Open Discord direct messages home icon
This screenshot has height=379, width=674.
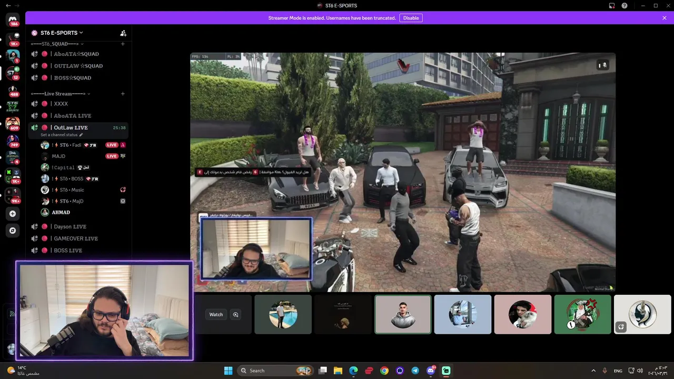pyautogui.click(x=13, y=19)
